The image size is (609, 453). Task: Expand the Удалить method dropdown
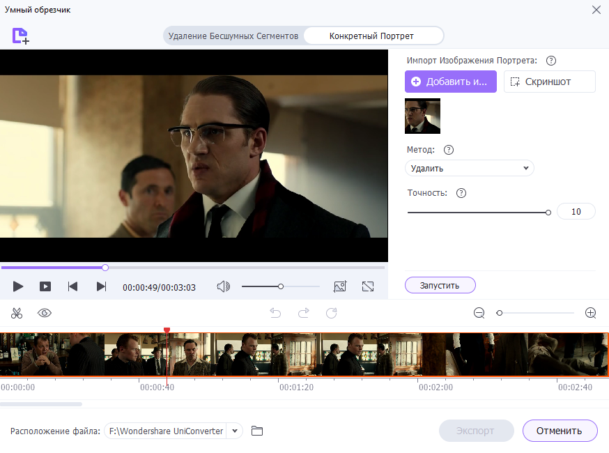coord(469,168)
